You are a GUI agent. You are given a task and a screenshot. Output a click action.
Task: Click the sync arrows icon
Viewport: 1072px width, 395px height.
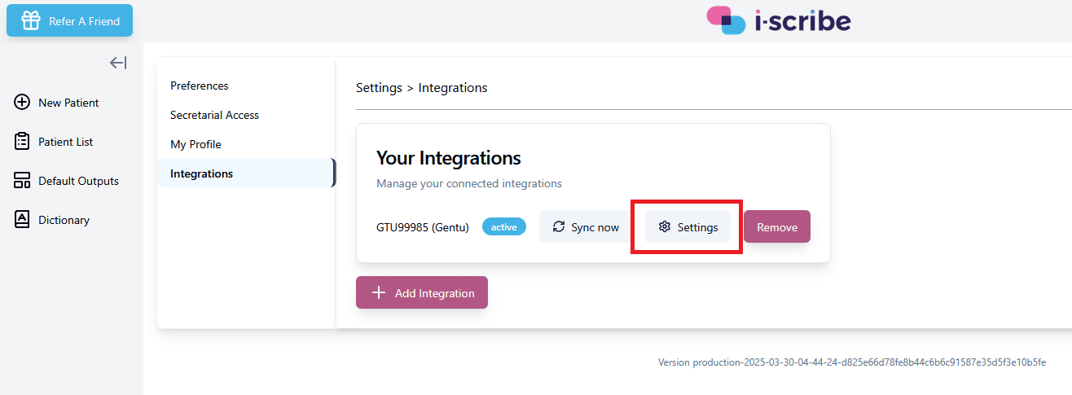(559, 227)
